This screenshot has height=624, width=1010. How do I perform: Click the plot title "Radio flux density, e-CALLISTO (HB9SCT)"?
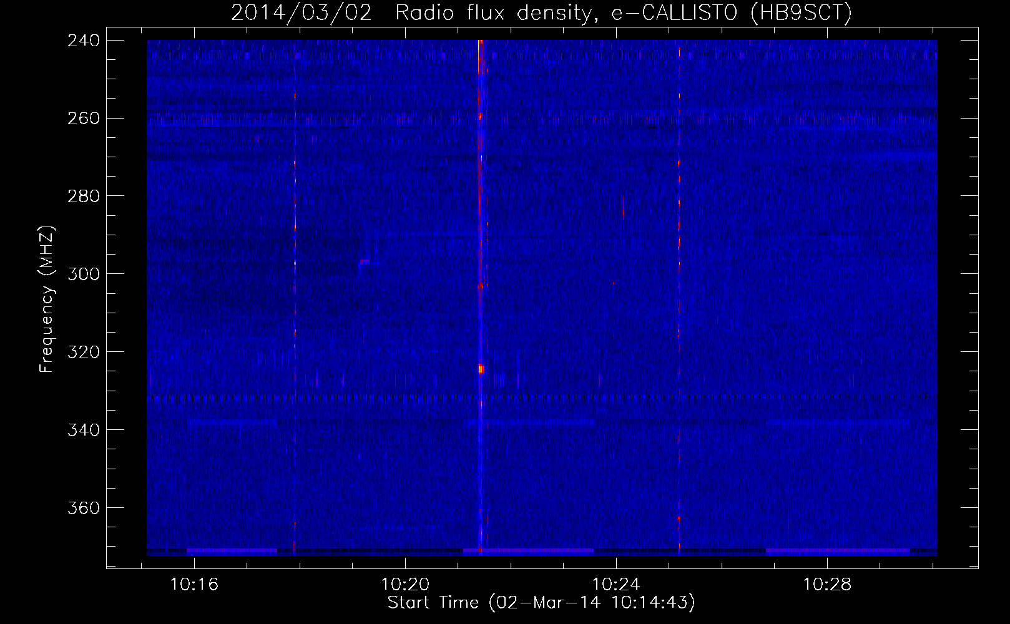pos(624,12)
